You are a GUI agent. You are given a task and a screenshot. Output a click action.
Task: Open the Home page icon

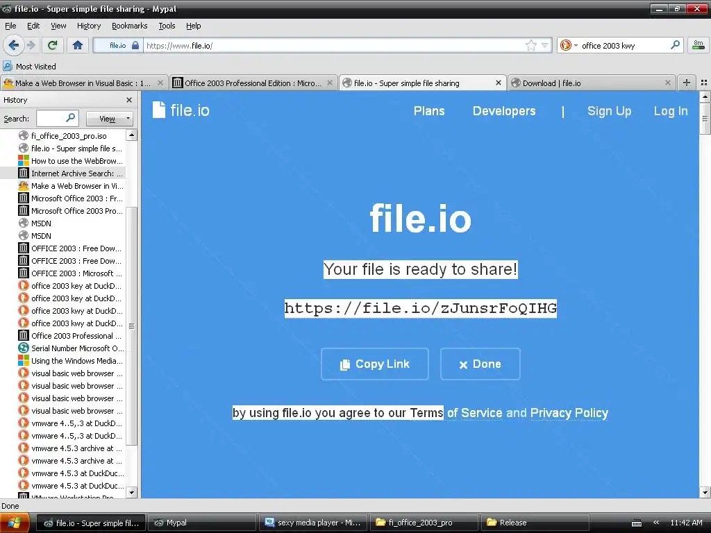(x=78, y=45)
